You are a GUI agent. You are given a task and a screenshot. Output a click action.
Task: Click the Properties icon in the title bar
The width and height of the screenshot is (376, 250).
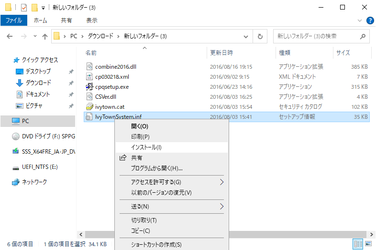click(24, 8)
